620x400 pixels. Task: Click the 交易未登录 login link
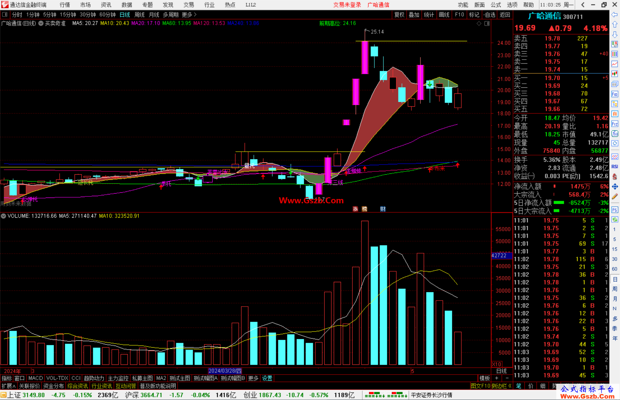(347, 5)
